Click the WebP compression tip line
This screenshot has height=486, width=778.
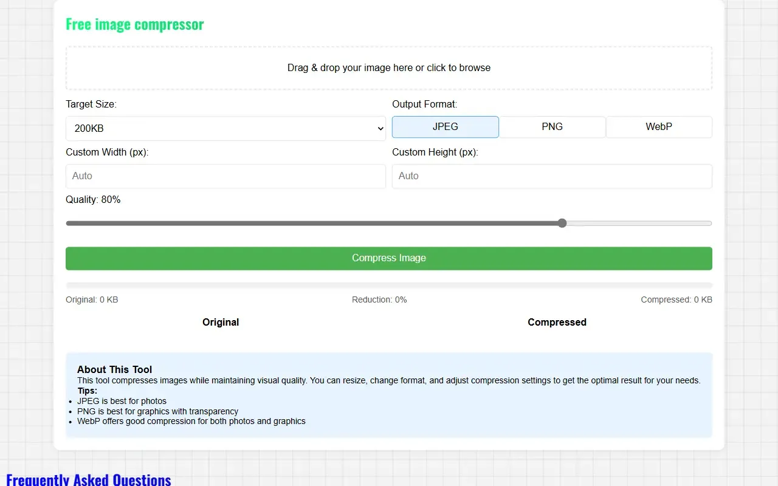(191, 421)
